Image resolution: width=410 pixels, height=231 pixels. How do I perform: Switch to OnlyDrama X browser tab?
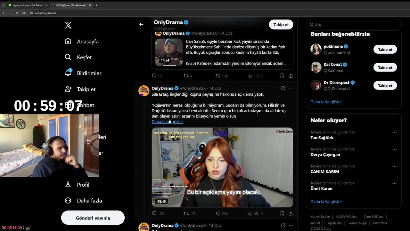71,5
